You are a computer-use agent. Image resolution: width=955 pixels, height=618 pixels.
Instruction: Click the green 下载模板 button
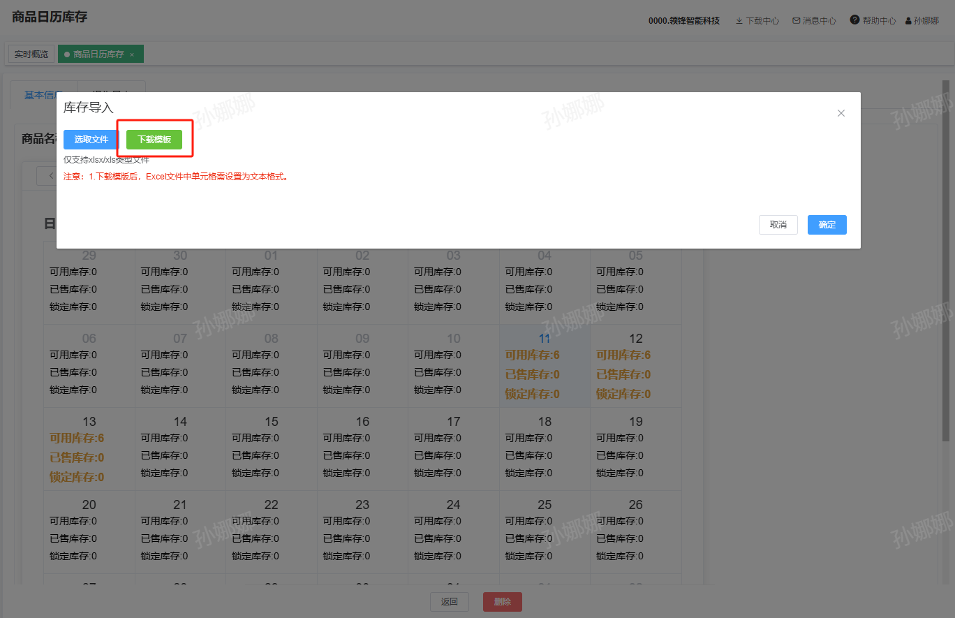154,140
